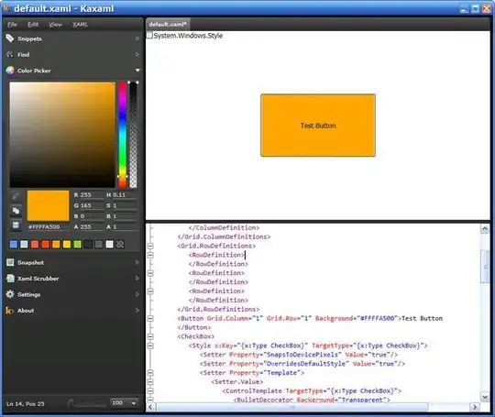Select the eyedropper tool in Color Picker
Image resolution: width=495 pixels, height=417 pixels.
(15, 197)
